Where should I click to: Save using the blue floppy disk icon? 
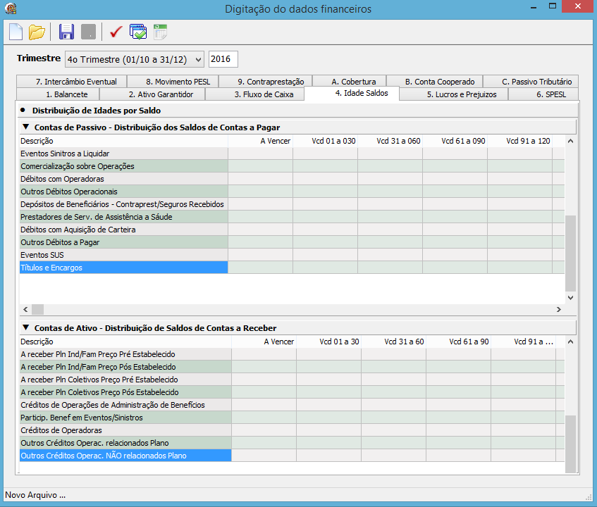[66, 32]
